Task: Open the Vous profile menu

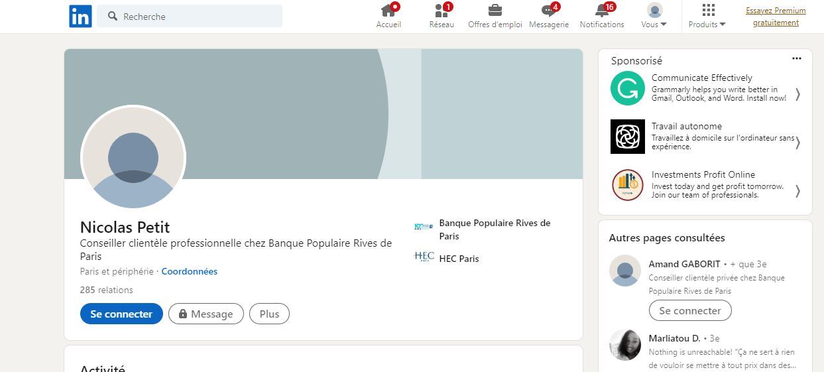Action: (x=654, y=16)
